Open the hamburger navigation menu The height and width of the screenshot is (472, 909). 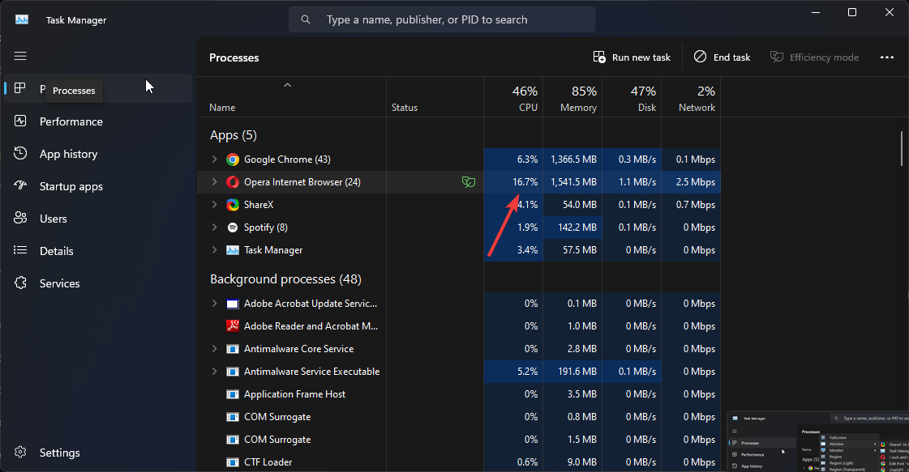tap(20, 56)
